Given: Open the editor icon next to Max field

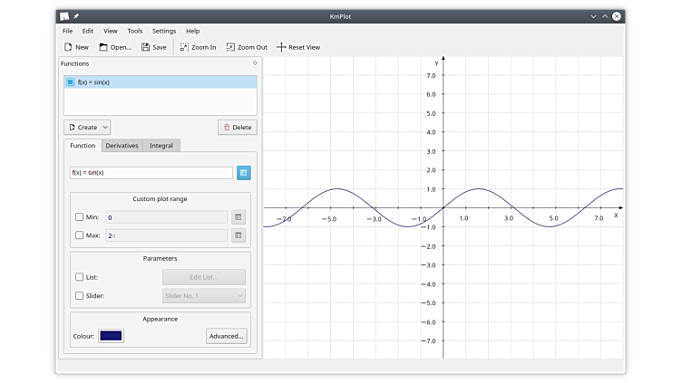Looking at the screenshot, I should click(x=239, y=235).
